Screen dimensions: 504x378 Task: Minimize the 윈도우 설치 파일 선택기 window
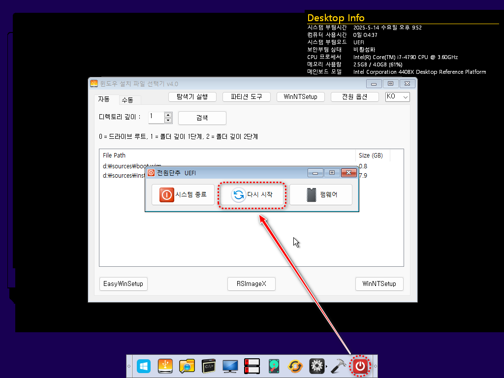[374, 84]
